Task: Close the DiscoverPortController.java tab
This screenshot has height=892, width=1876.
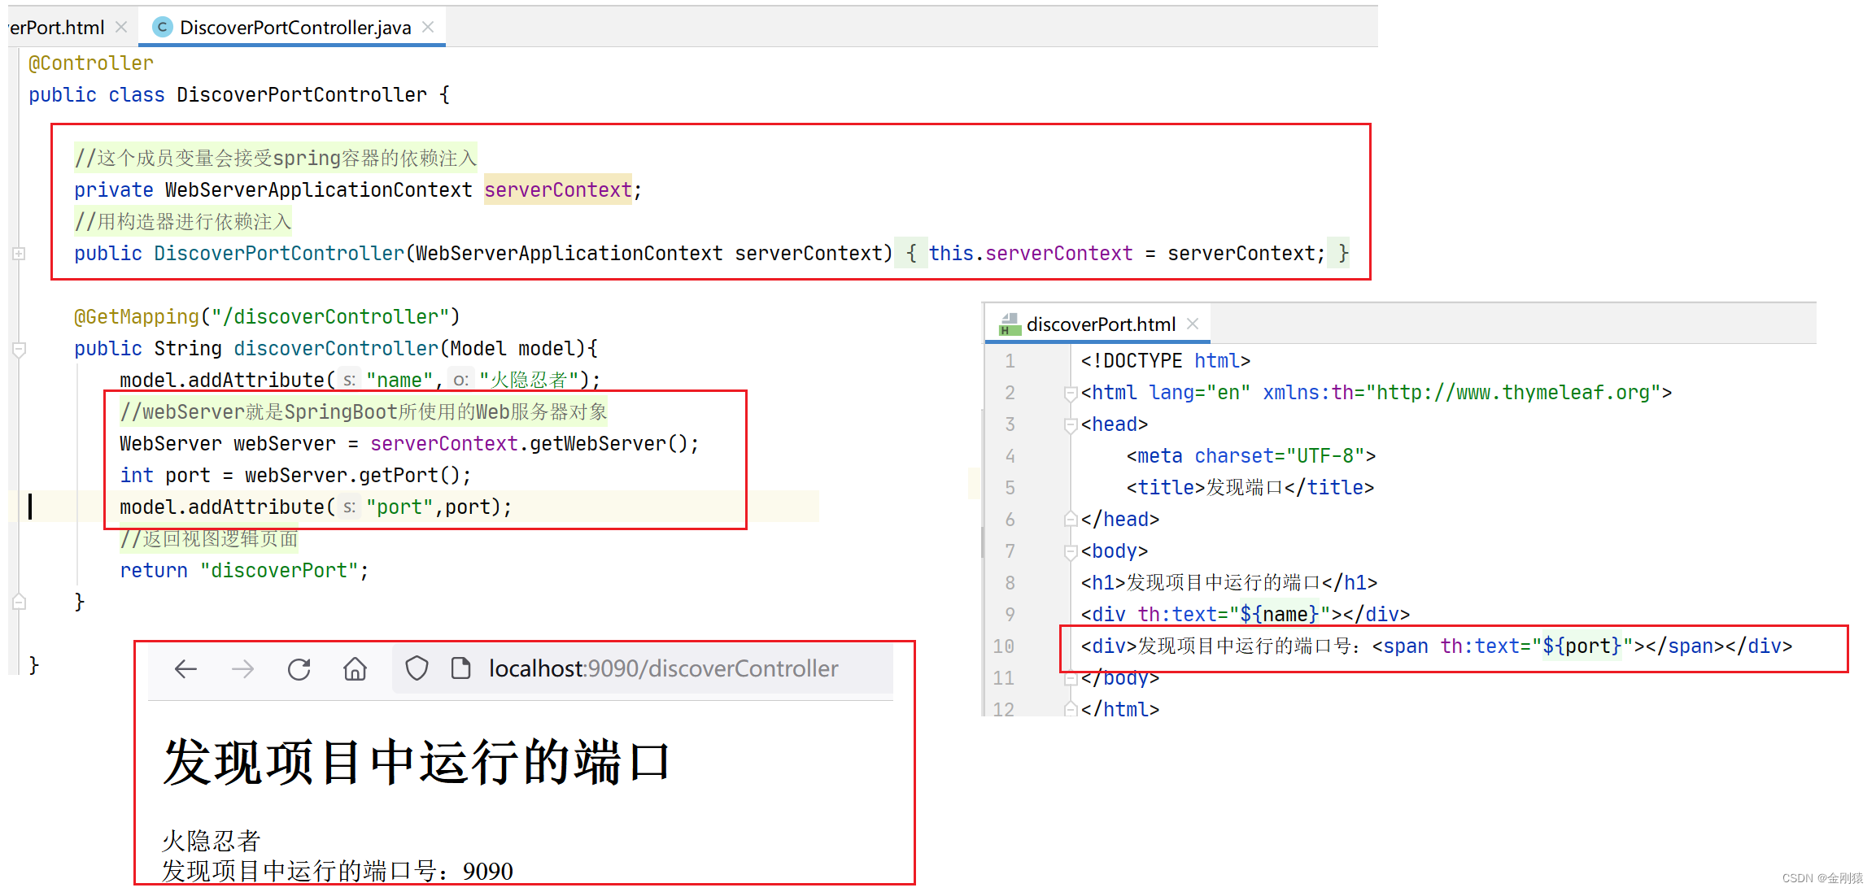Action: coord(428,27)
